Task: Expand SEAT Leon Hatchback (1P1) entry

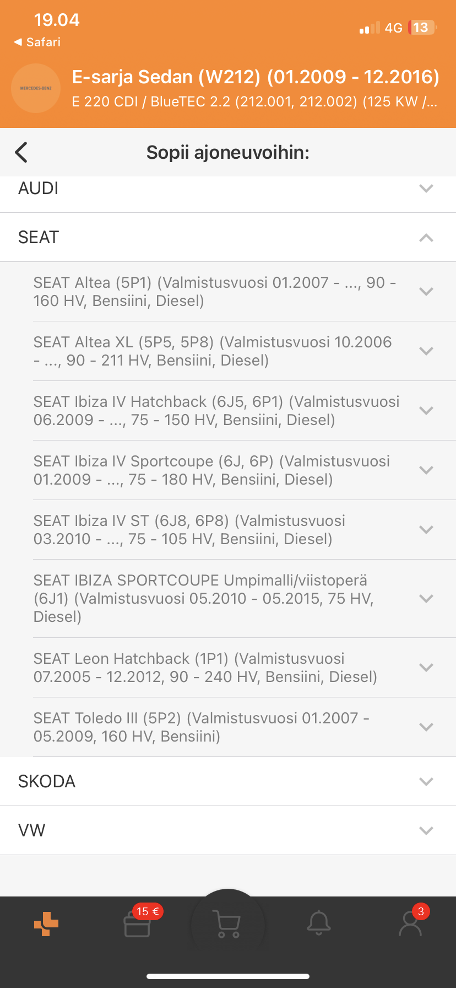Action: coord(426,668)
